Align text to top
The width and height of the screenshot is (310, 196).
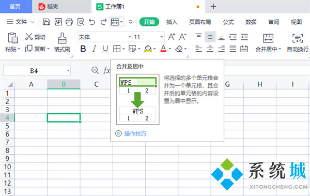coord(199,36)
